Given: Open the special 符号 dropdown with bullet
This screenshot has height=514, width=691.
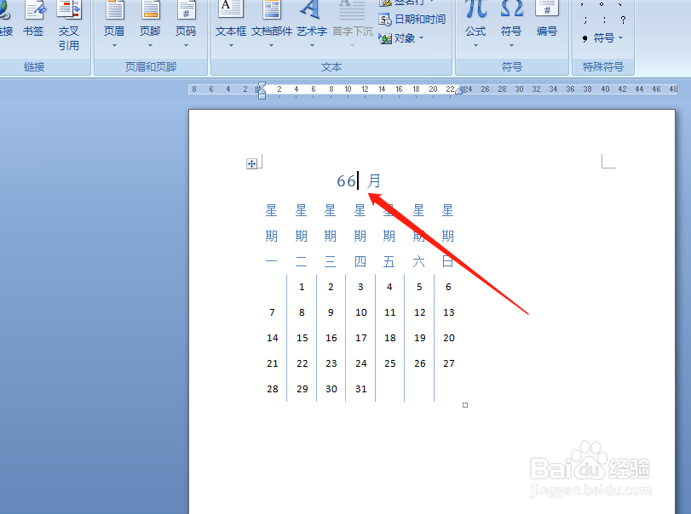Looking at the screenshot, I should 603,38.
